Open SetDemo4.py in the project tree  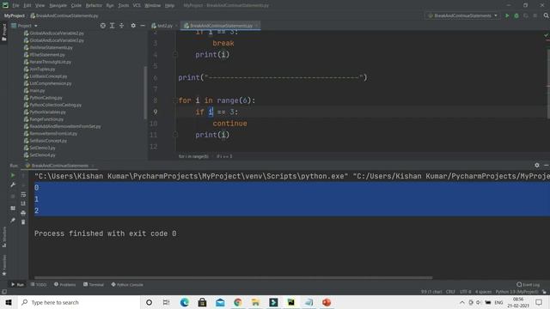click(x=40, y=154)
